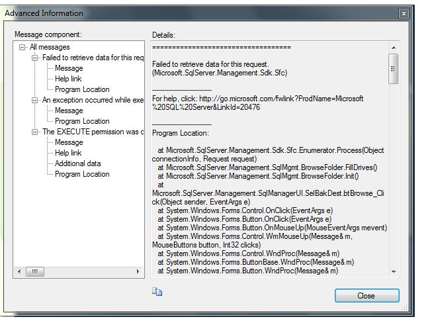Image resolution: width=436 pixels, height=321 pixels.
Task: Click the tree's horizontal scrollbar thumb
Action: (35, 271)
